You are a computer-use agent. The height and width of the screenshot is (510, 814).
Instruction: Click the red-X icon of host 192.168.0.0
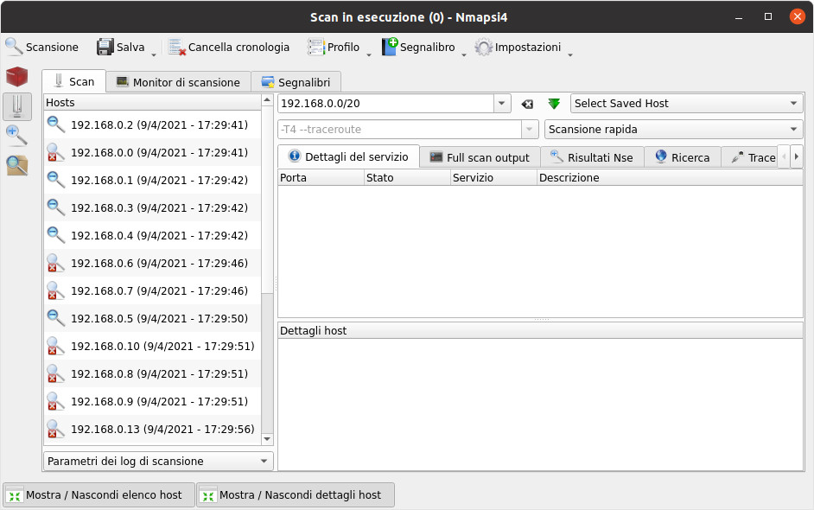[55, 153]
